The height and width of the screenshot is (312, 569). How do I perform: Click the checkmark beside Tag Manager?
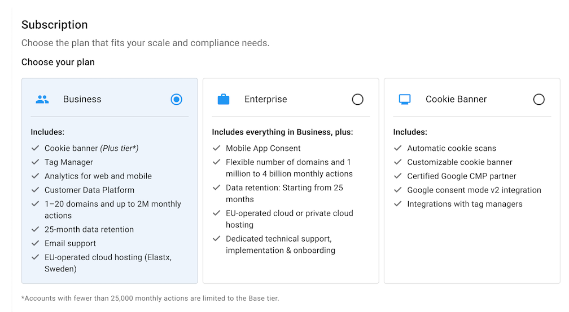35,162
